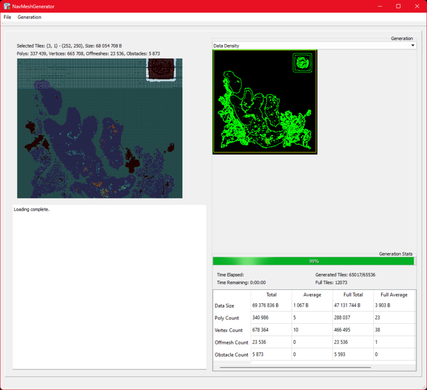Image resolution: width=427 pixels, height=390 pixels.
Task: Click the Generation Stats group label
Action: point(396,254)
